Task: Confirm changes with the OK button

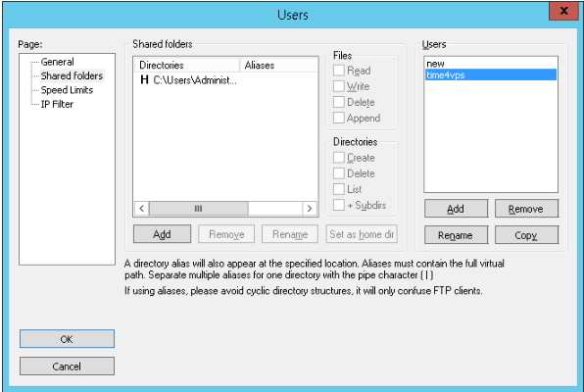Action: pos(67,339)
